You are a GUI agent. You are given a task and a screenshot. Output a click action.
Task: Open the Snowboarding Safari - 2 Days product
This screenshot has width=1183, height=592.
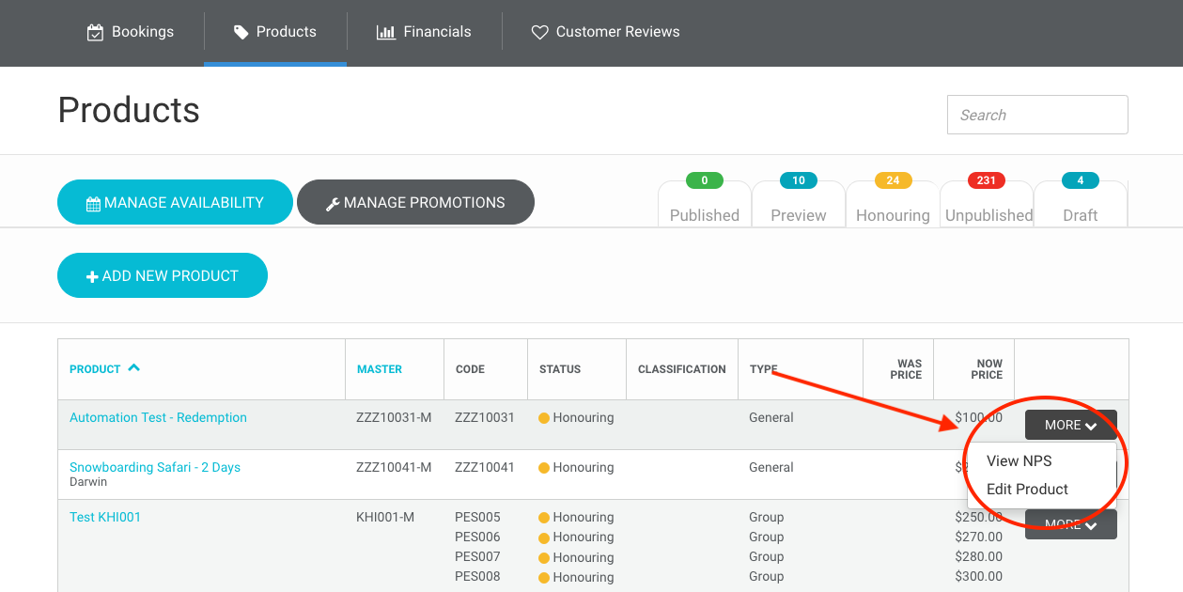pos(154,466)
